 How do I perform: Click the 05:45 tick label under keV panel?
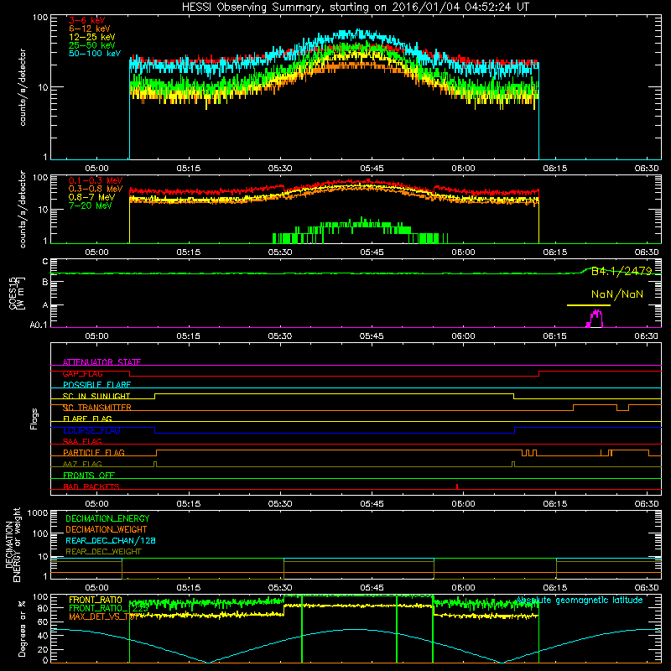372,169
